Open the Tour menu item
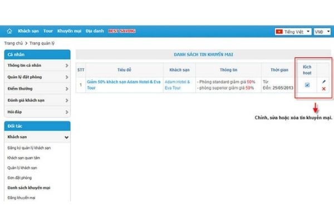 click(x=48, y=31)
